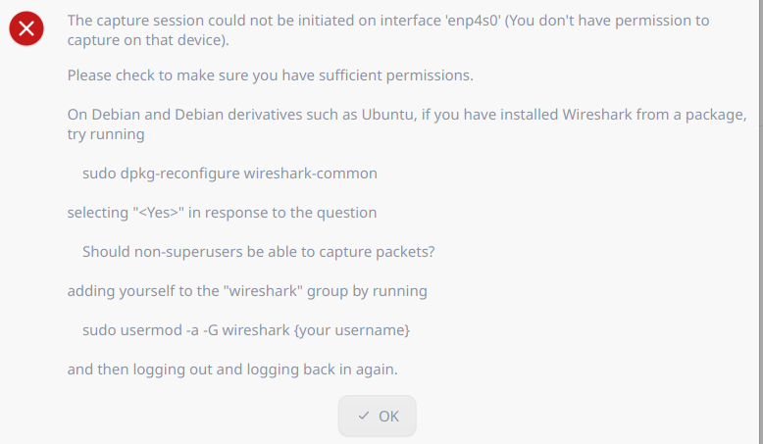The height and width of the screenshot is (444, 763).
Task: Click the checkmark icon inside OK button
Action: [364, 416]
